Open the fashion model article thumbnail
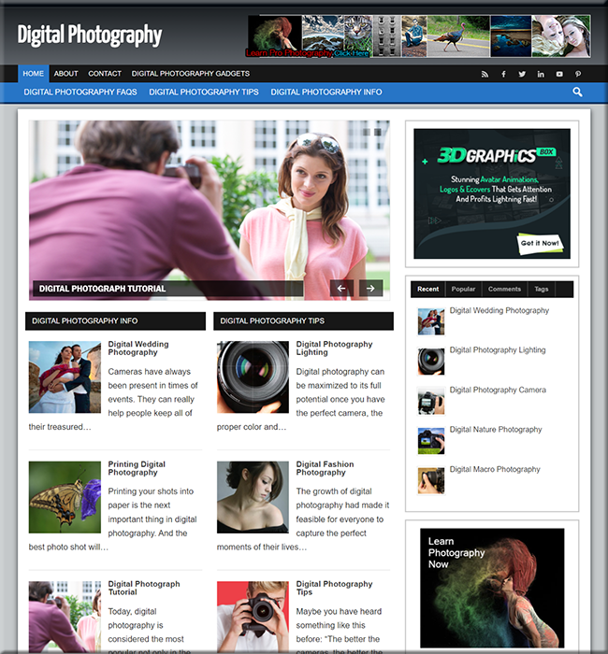 (253, 497)
